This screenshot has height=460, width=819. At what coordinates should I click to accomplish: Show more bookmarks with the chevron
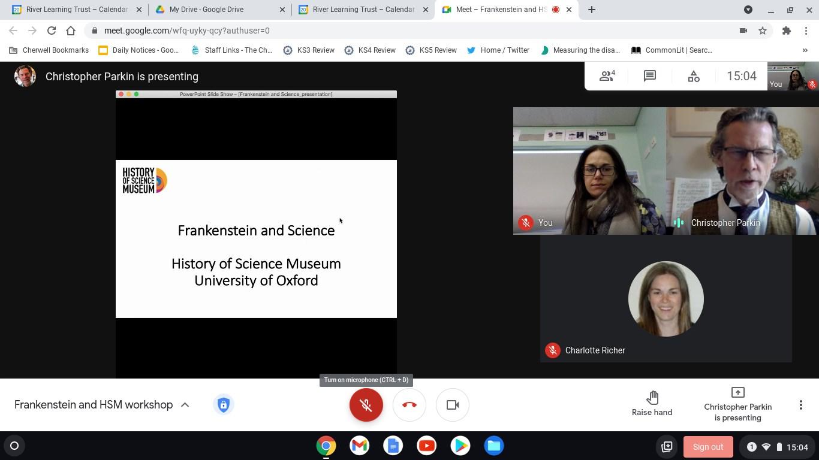tap(805, 50)
